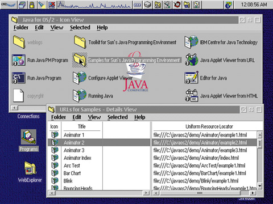
Task: Click the flashlight find icon in WarpCenter
Action: pos(42,5)
